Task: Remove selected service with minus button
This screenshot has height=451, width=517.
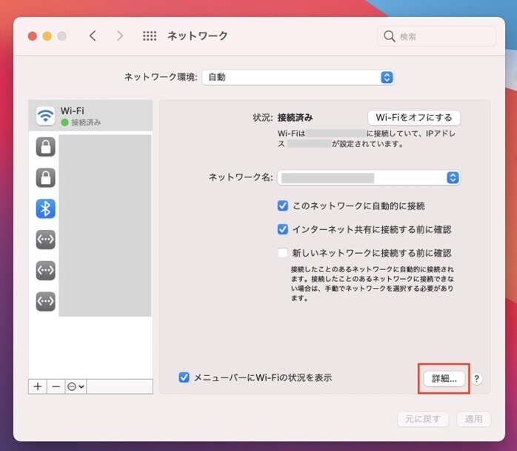Action: [56, 386]
